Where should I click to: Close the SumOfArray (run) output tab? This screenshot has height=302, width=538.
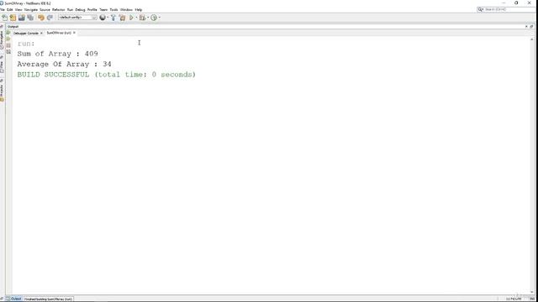click(74, 33)
